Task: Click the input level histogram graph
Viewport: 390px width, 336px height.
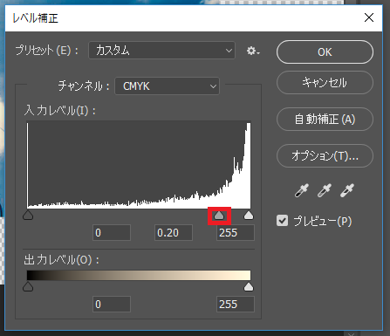Action: coord(139,165)
